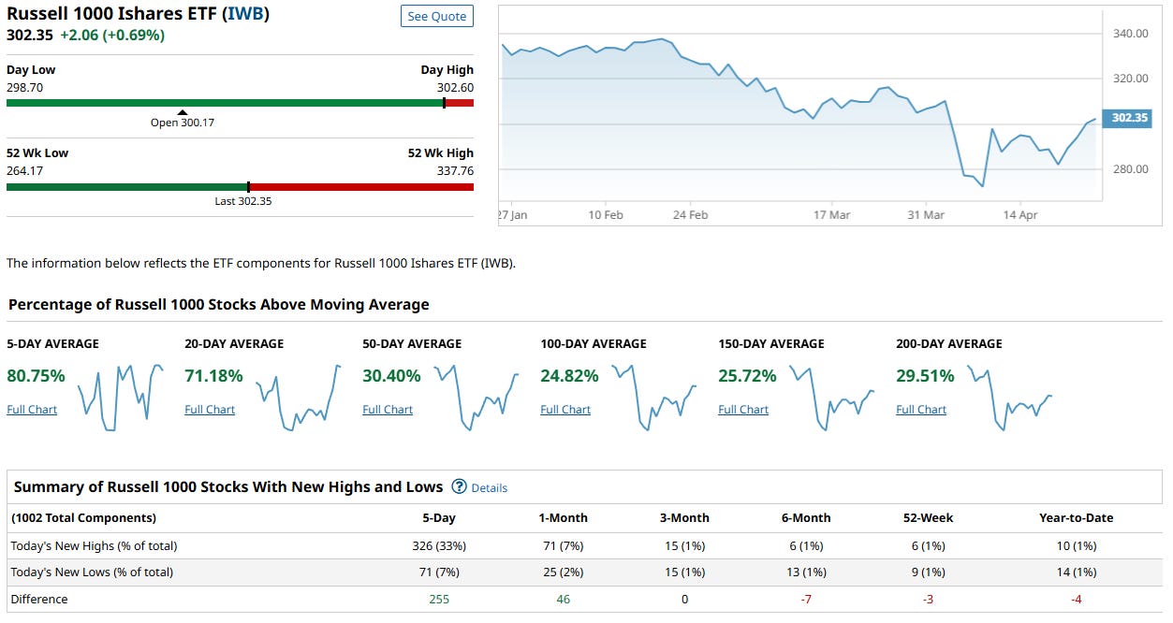Click the 52-Week column header

click(928, 517)
